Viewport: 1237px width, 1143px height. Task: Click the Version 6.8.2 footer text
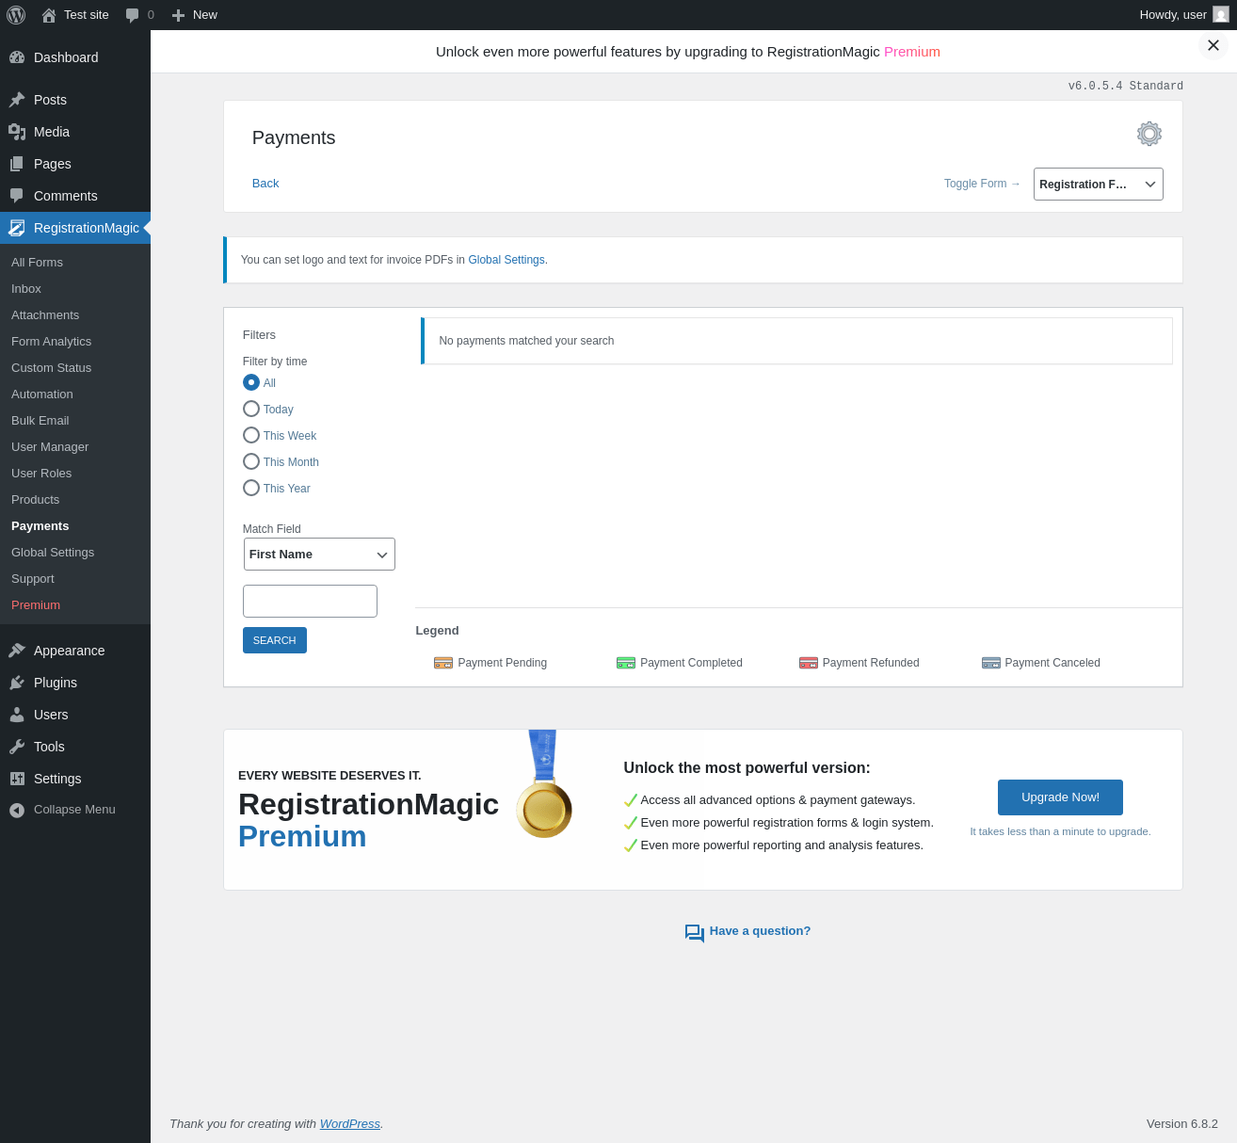(1182, 1124)
